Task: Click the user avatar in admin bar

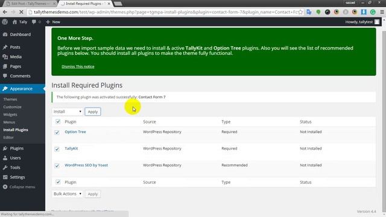Action: [x=377, y=22]
